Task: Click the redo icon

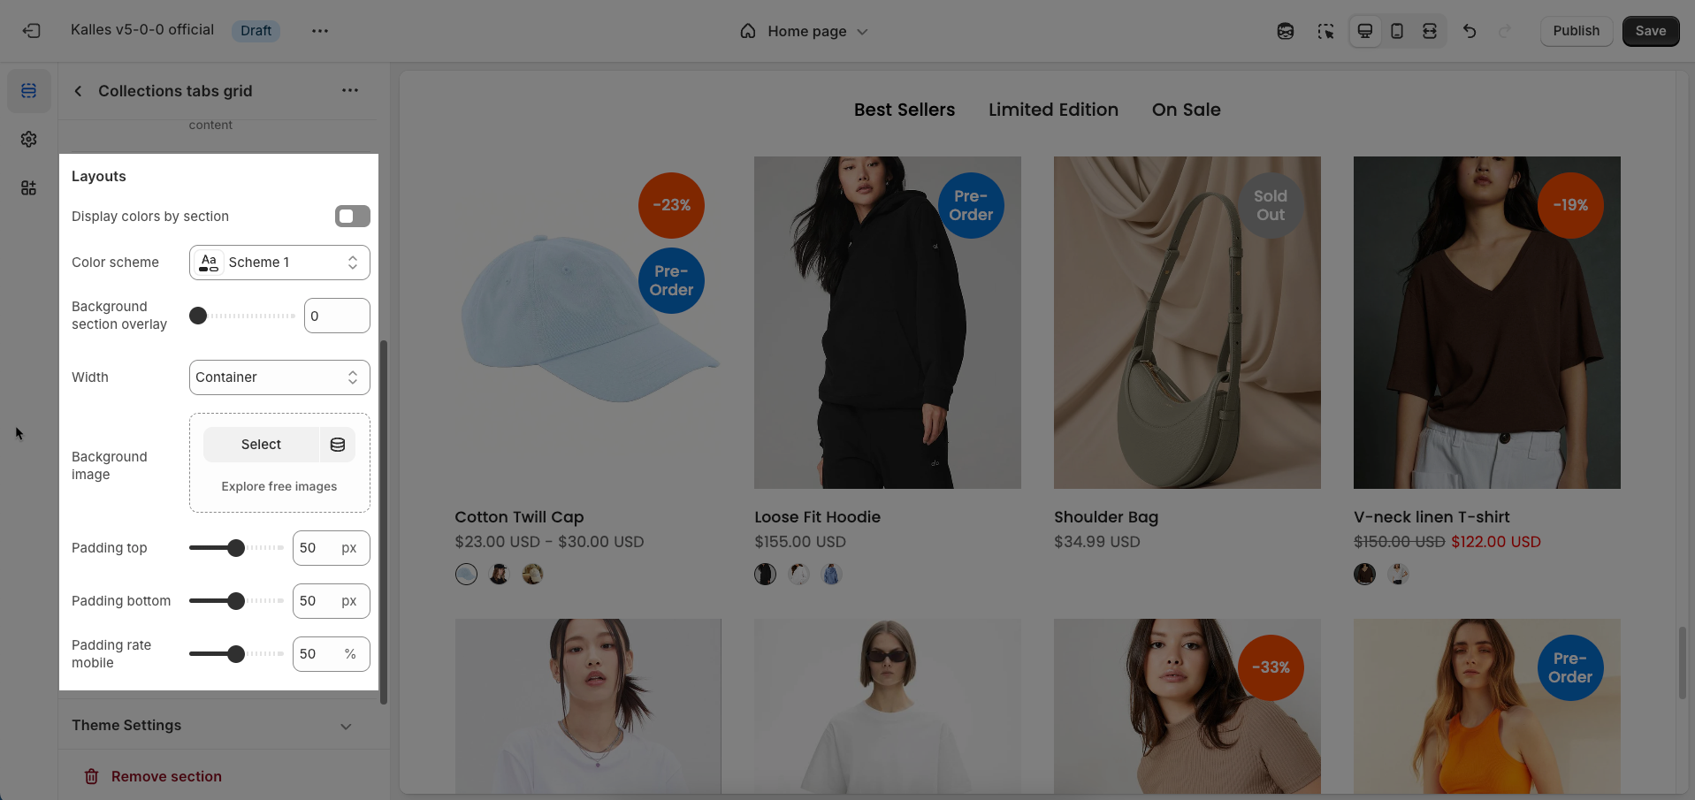Action: click(x=1505, y=31)
